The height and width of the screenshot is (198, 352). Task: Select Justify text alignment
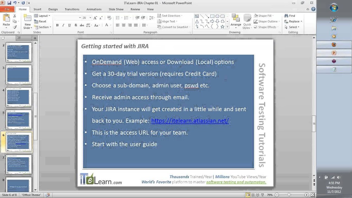(x=136, y=25)
